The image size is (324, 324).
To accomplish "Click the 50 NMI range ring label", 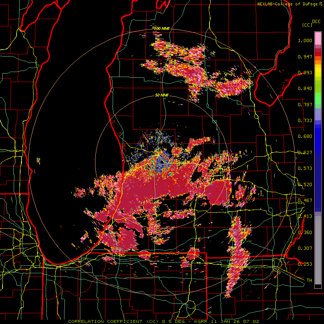I will 162,95.
